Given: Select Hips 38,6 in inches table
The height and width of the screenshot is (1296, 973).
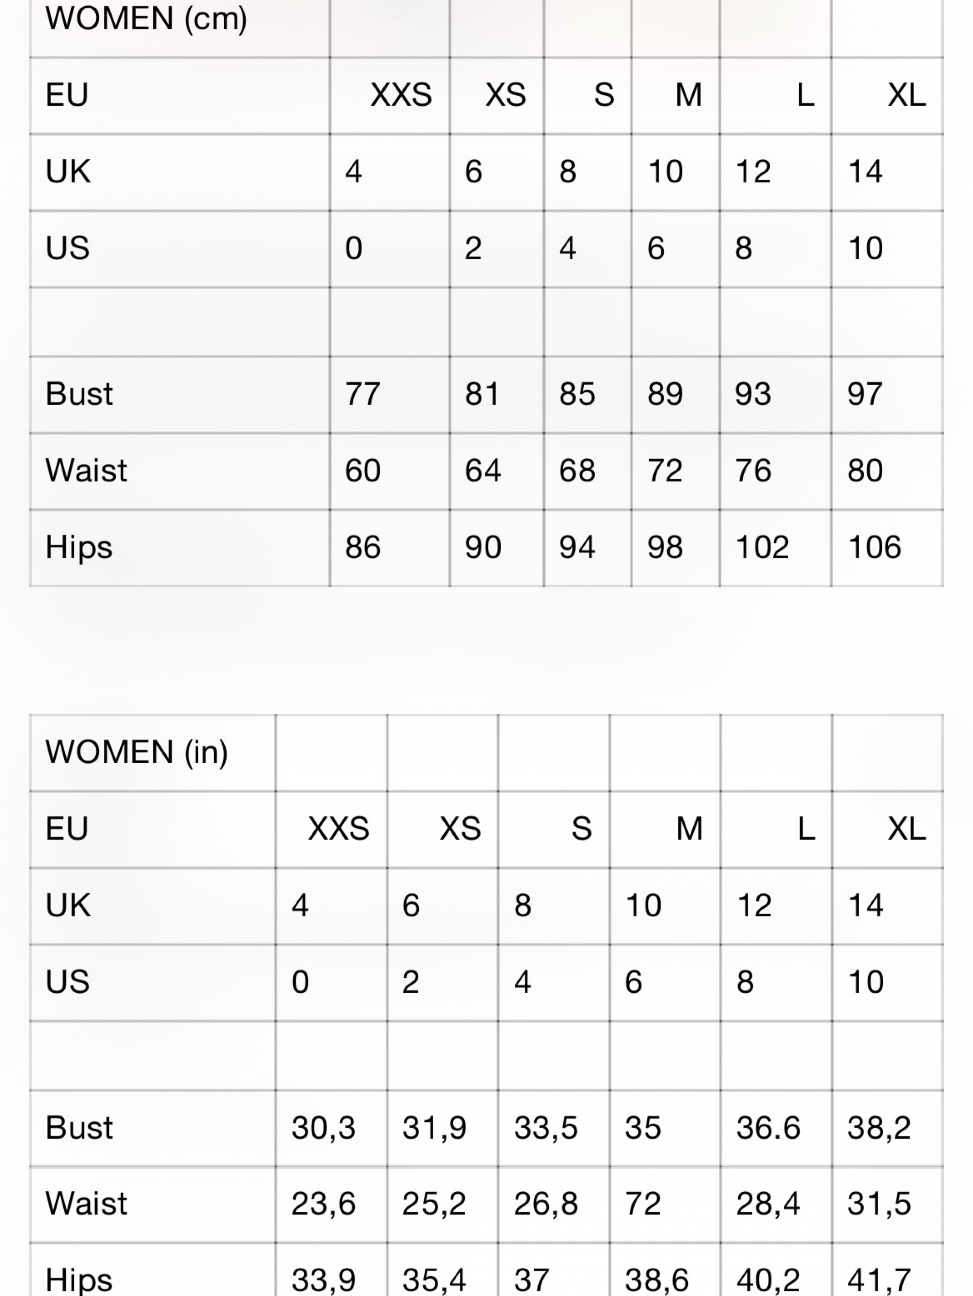Looking at the screenshot, I should pyautogui.click(x=656, y=1280).
